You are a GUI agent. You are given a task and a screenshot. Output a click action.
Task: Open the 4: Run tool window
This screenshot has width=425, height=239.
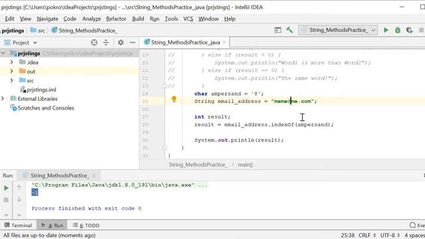click(52, 225)
